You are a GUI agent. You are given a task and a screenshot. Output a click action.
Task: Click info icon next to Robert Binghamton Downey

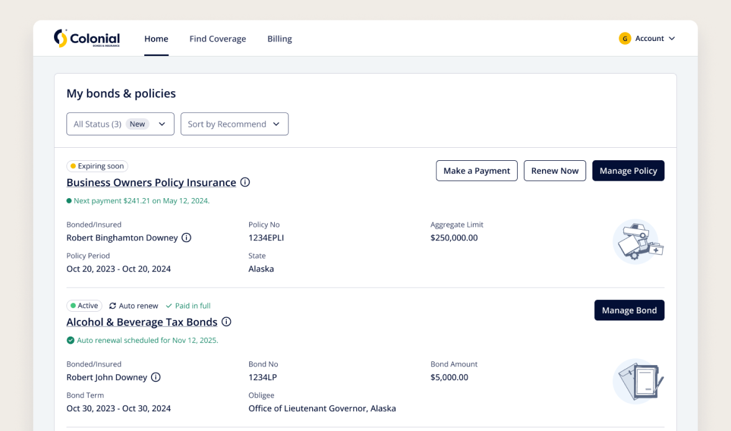pyautogui.click(x=186, y=238)
